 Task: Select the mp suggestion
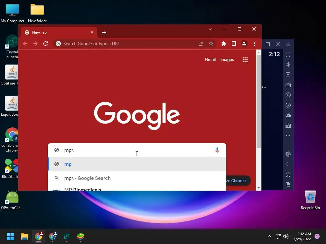137,164
